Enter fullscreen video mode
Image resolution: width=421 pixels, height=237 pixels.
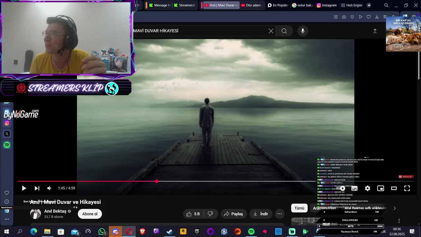[407, 188]
